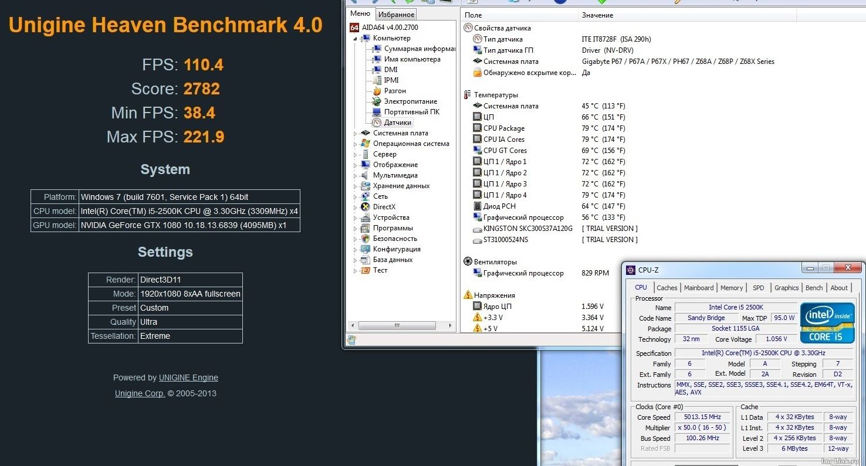866x466 pixels.
Task: Open Электропитание power icon entry
Action: (377, 101)
